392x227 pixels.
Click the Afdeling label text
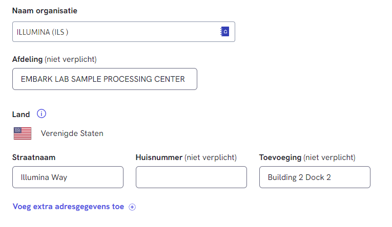point(27,59)
